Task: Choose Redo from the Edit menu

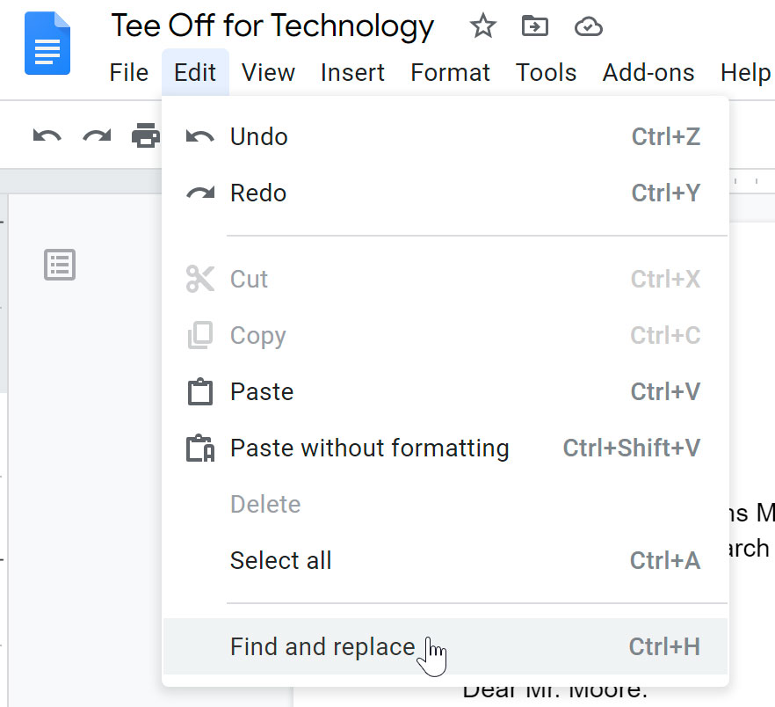Action: click(257, 193)
